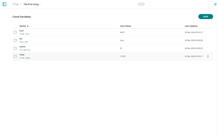The width and height of the screenshot is (218, 137).
Task: Click Temp's last update timestamp
Action: pos(194,56)
